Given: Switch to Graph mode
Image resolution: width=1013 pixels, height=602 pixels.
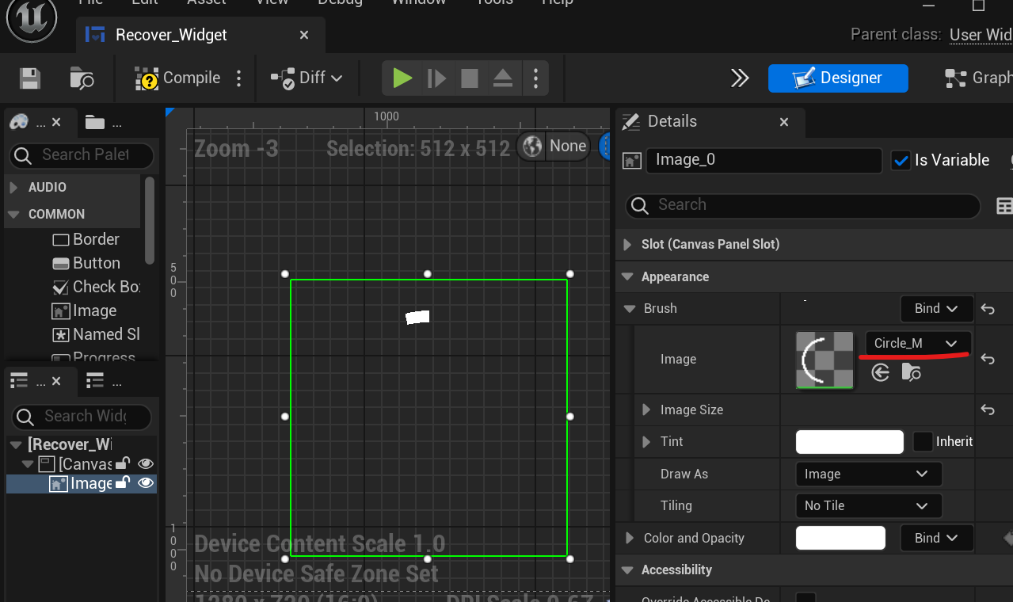Looking at the screenshot, I should pos(978,78).
